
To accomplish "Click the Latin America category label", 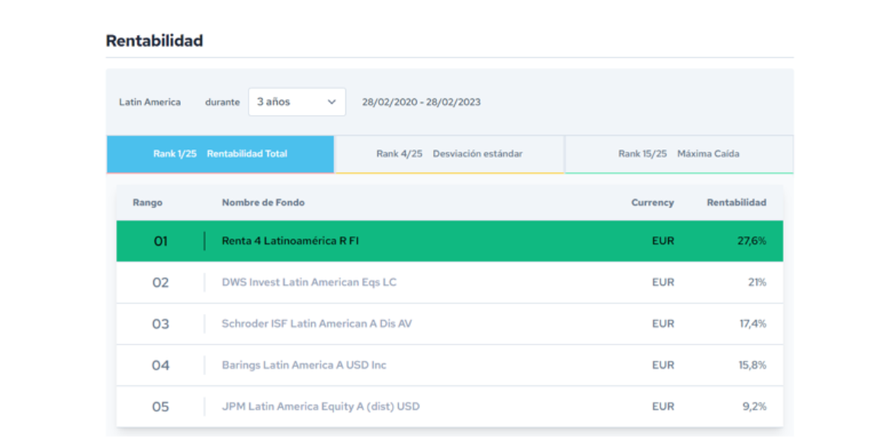I will click(x=149, y=102).
